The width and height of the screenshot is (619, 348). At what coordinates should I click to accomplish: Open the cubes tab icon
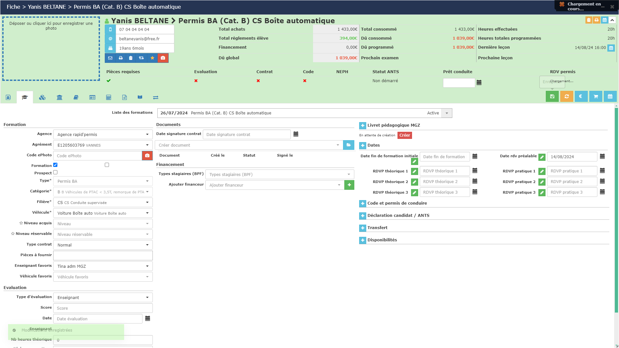(x=42, y=97)
